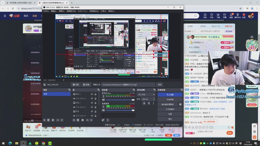260x146 pixels.
Task: Open OBS 视图(V) menu
Action: tap(61, 11)
